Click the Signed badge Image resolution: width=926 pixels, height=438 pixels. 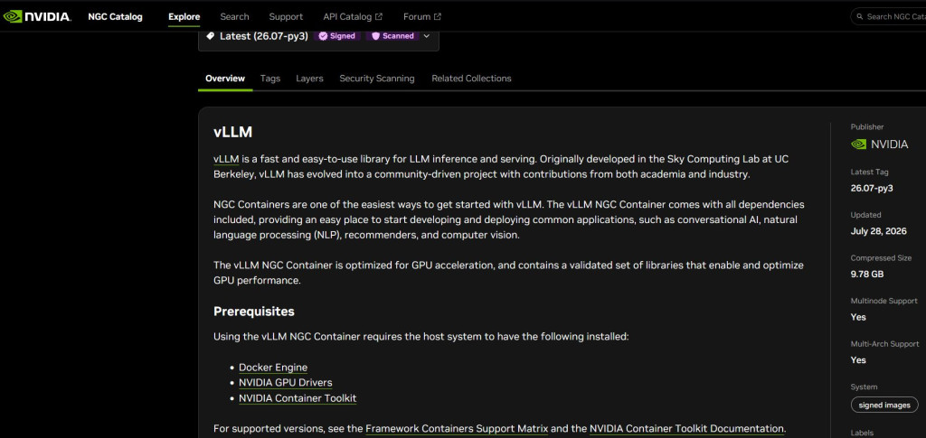pyautogui.click(x=337, y=36)
